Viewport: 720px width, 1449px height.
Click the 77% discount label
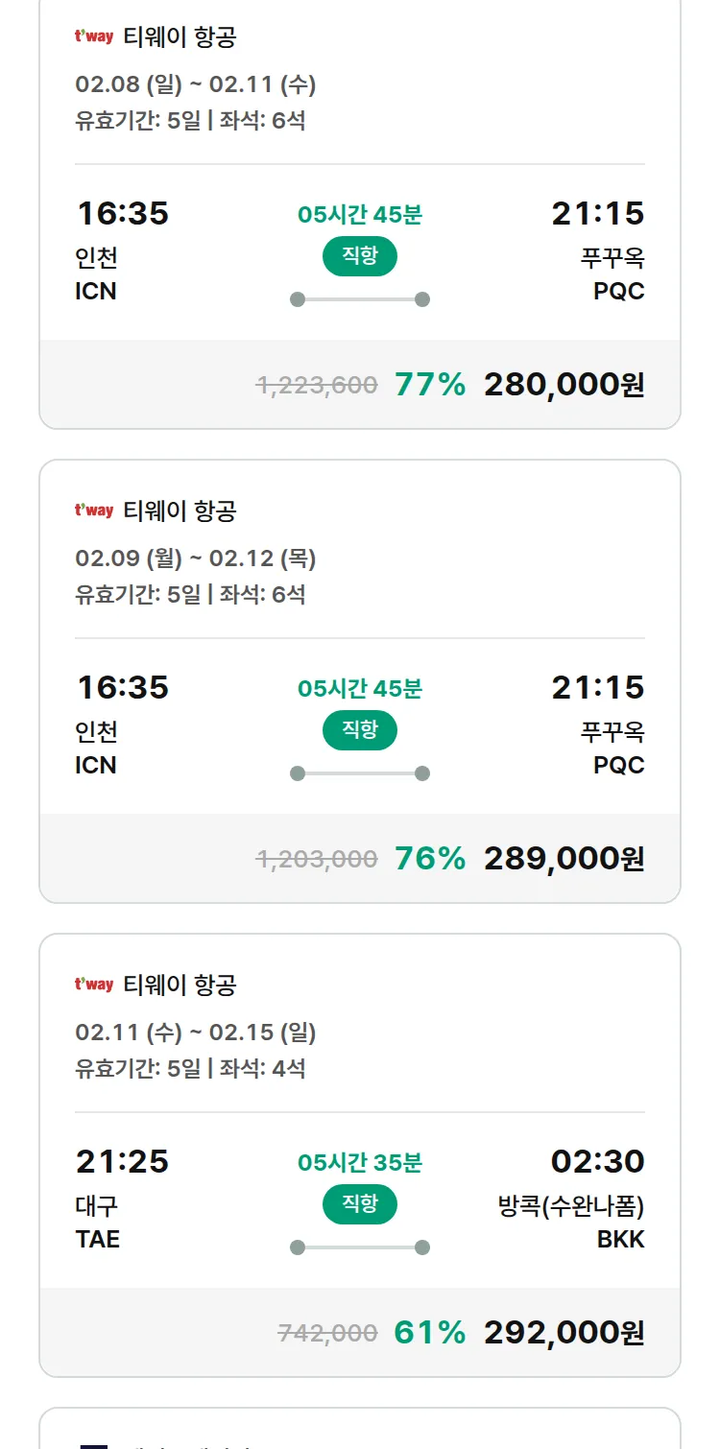429,385
